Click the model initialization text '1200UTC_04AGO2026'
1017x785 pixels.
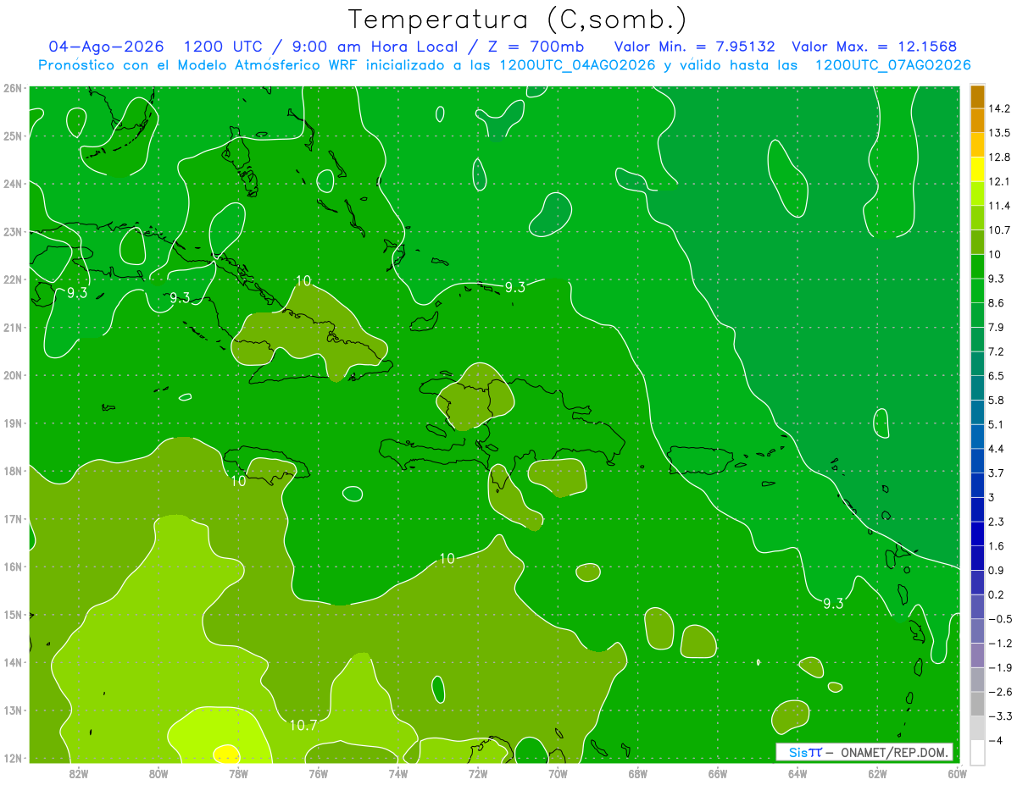point(576,65)
